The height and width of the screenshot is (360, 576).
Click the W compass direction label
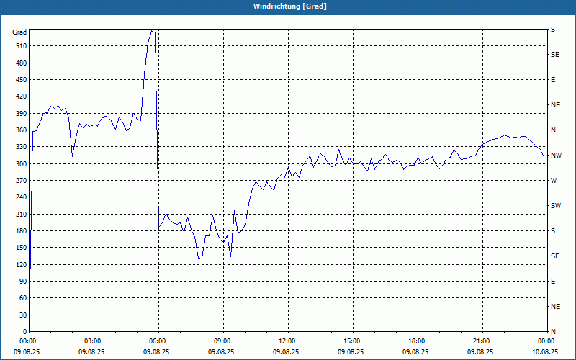(x=554, y=181)
